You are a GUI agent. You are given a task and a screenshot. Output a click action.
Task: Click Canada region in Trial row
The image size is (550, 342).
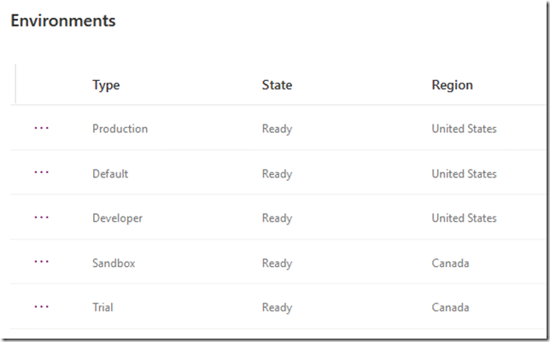[450, 307]
